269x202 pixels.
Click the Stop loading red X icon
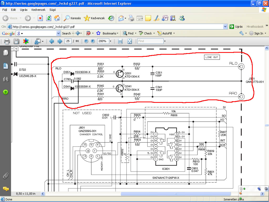[x=40, y=18]
